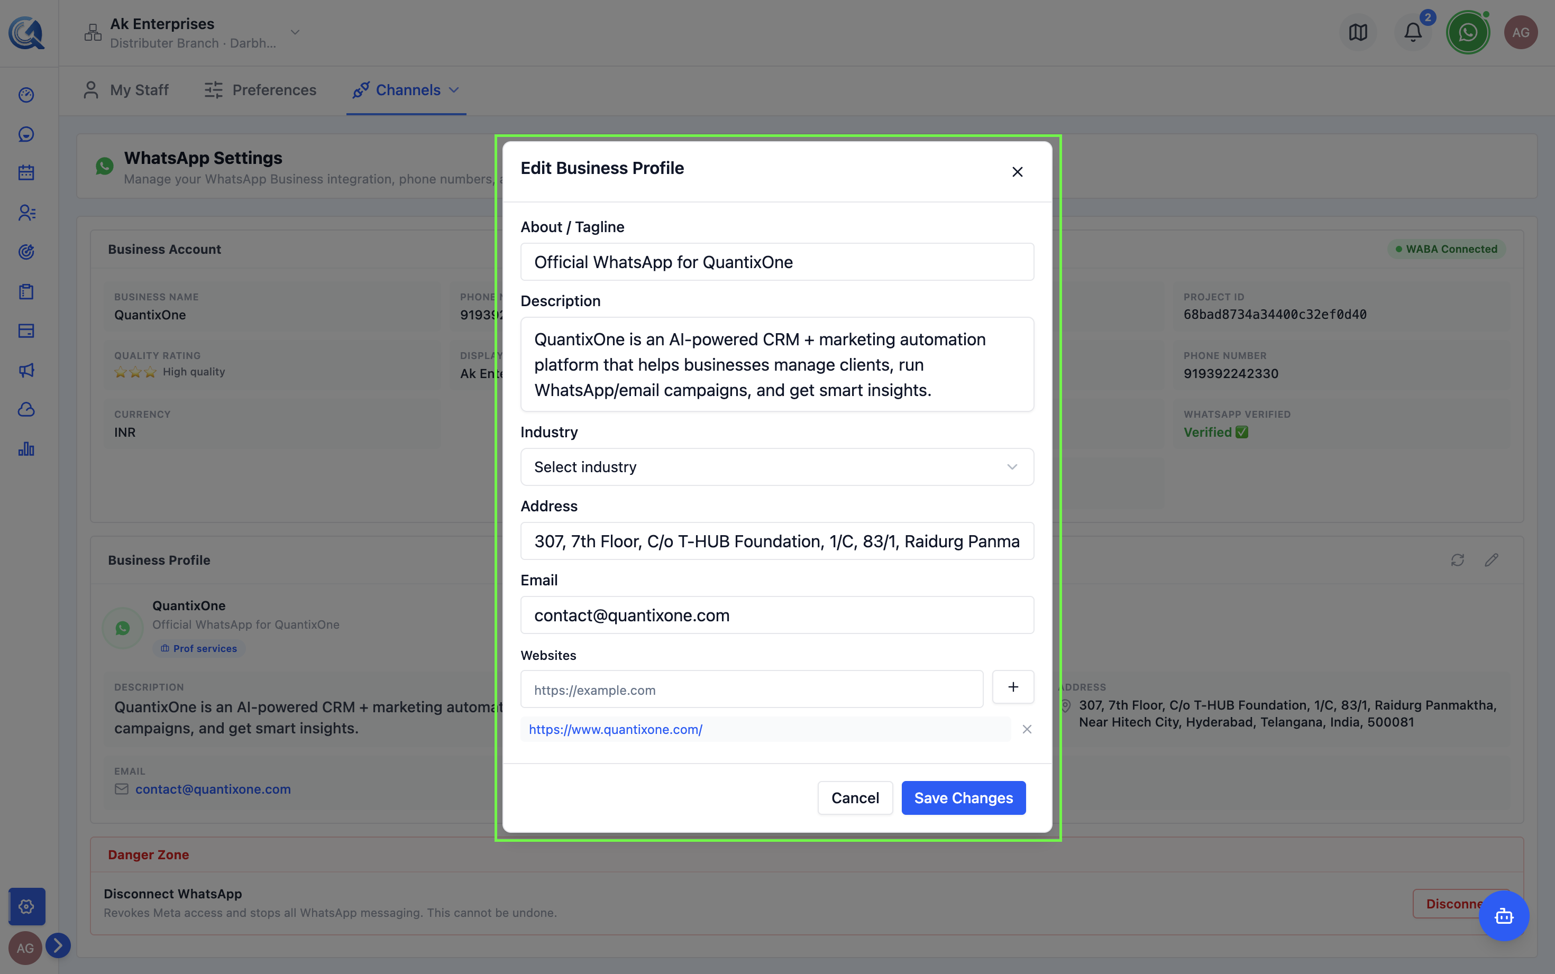Screen dimensions: 1555x974
Task: Click the Websites URL input field
Action: pyautogui.click(x=752, y=690)
